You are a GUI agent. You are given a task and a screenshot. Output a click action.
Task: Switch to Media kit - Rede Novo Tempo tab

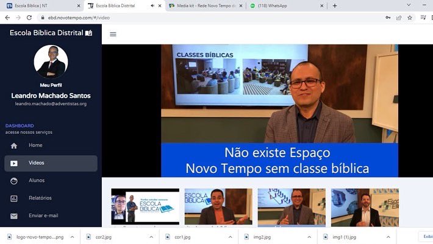(206, 5)
